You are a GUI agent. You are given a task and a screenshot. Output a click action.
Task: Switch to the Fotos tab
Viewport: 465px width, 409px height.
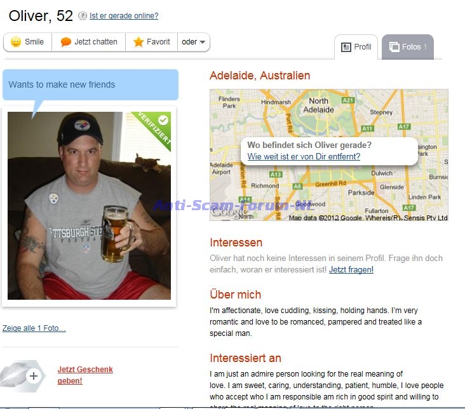tap(408, 47)
